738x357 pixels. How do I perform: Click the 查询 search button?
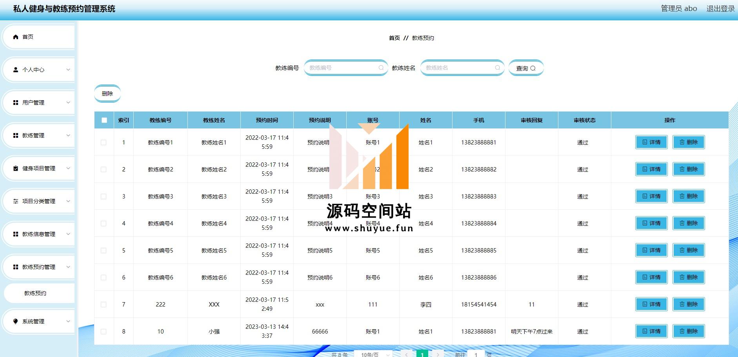pyautogui.click(x=525, y=68)
